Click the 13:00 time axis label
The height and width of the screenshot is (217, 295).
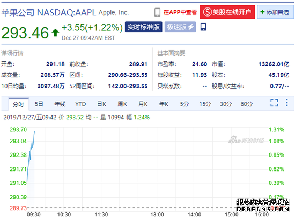click(157, 214)
